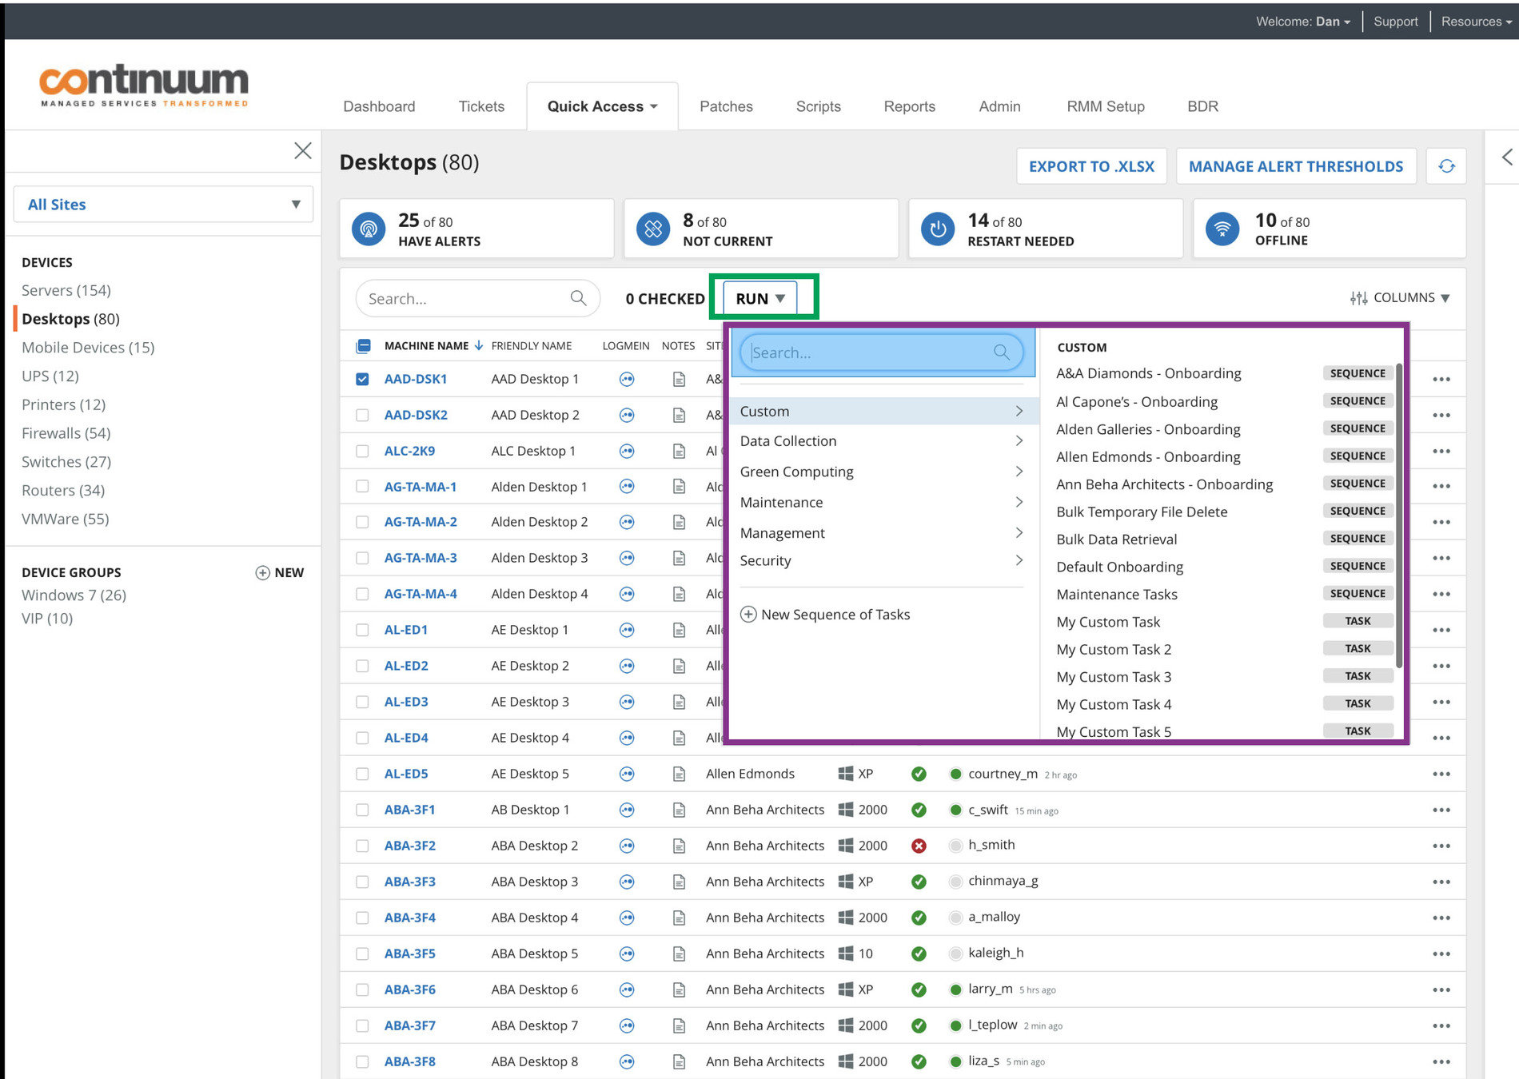Image resolution: width=1519 pixels, height=1079 pixels.
Task: Check the AAD-DSK2 checkbox
Action: (362, 416)
